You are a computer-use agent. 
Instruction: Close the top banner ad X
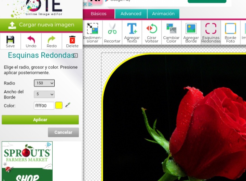85,4
